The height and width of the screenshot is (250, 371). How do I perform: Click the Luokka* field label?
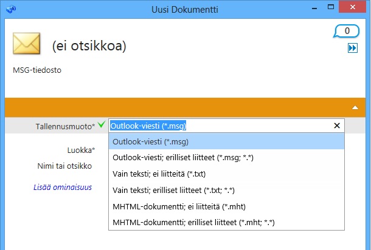click(x=81, y=150)
